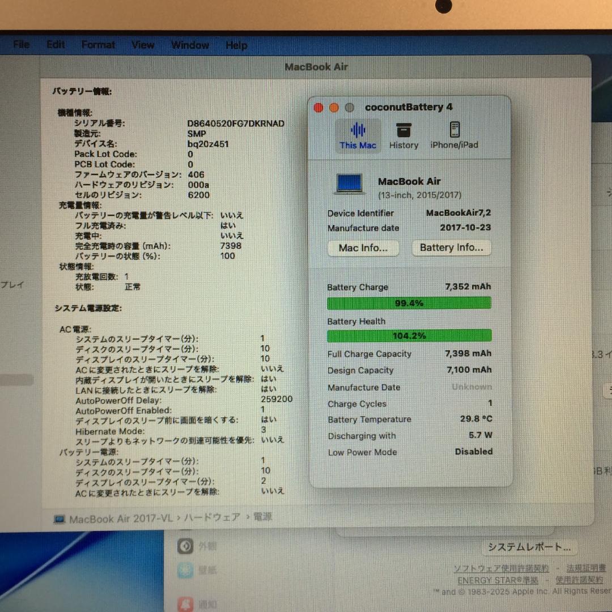The image size is (612, 612).
Task: Open the History view in coconutBattery
Action: [x=403, y=135]
